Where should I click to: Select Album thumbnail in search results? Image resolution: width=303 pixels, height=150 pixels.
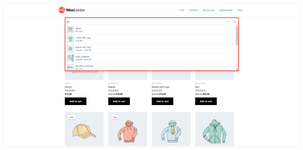(70, 30)
